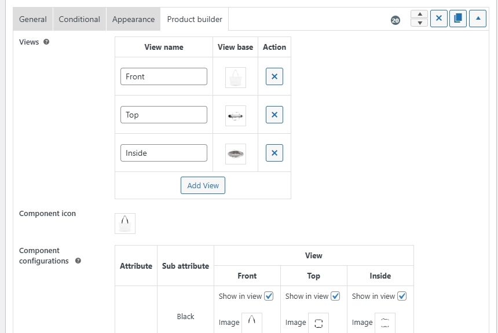Uncheck Show in view for Top
The width and height of the screenshot is (498, 333).
(x=335, y=296)
